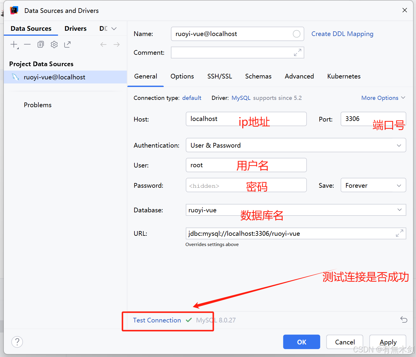Open the Options tab
This screenshot has width=416, height=357.
tap(182, 76)
